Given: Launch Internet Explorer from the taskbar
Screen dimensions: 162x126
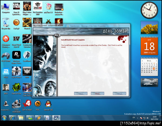Looking at the screenshot, I should (x=13, y=118).
